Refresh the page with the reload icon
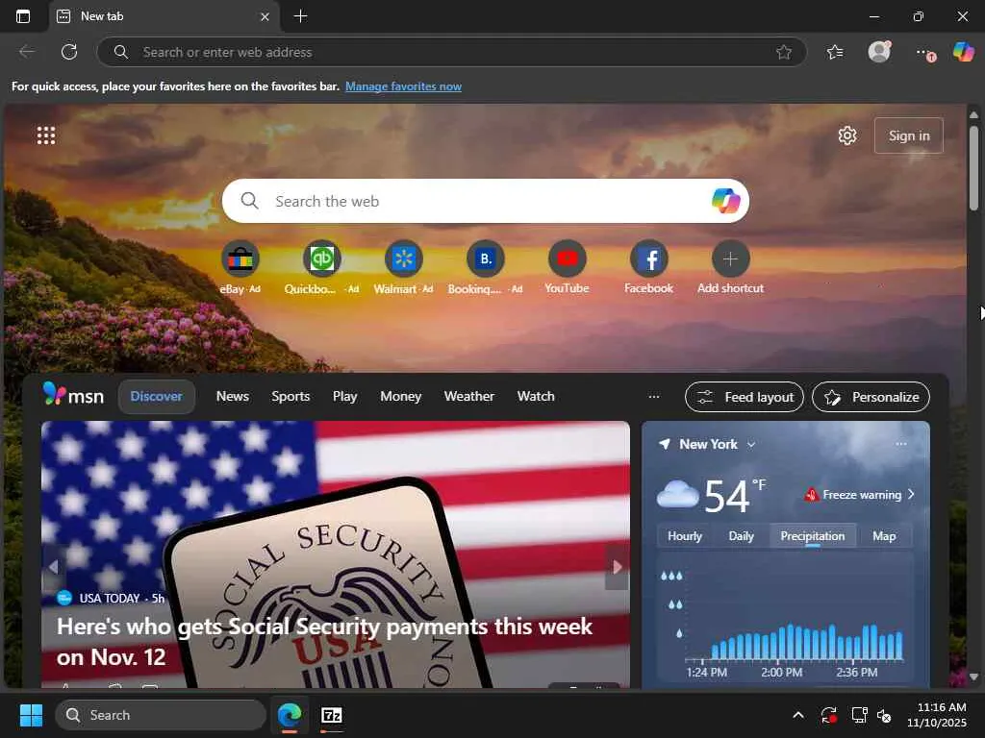This screenshot has width=985, height=738. pos(69,52)
